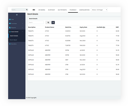Viewport: 128px width, 106px height.
Task: Collapse sidebar with the menu toggle icon
Action: pyautogui.click(x=17, y=15)
